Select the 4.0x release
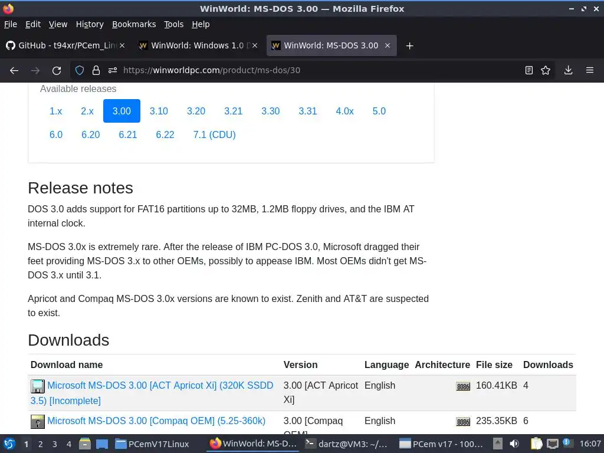The height and width of the screenshot is (453, 604). point(344,111)
